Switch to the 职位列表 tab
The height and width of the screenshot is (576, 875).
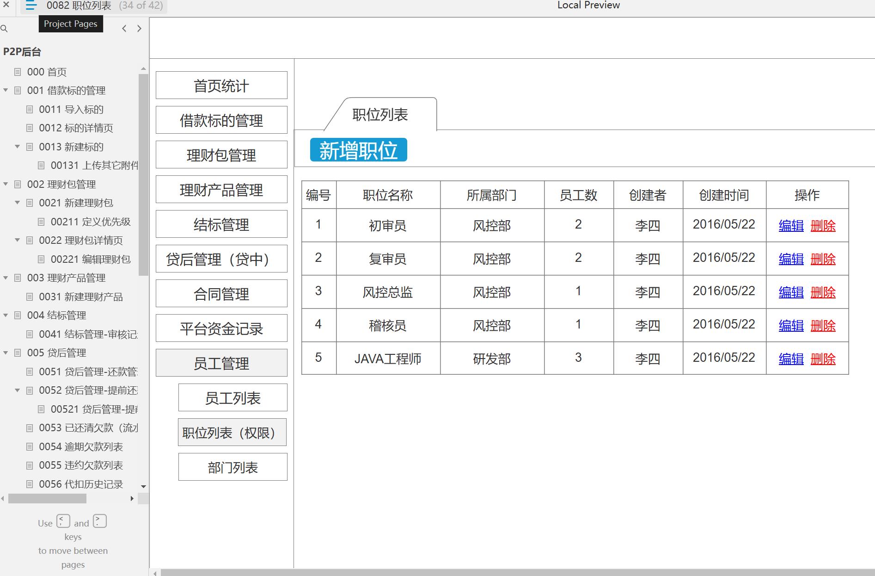click(x=380, y=114)
